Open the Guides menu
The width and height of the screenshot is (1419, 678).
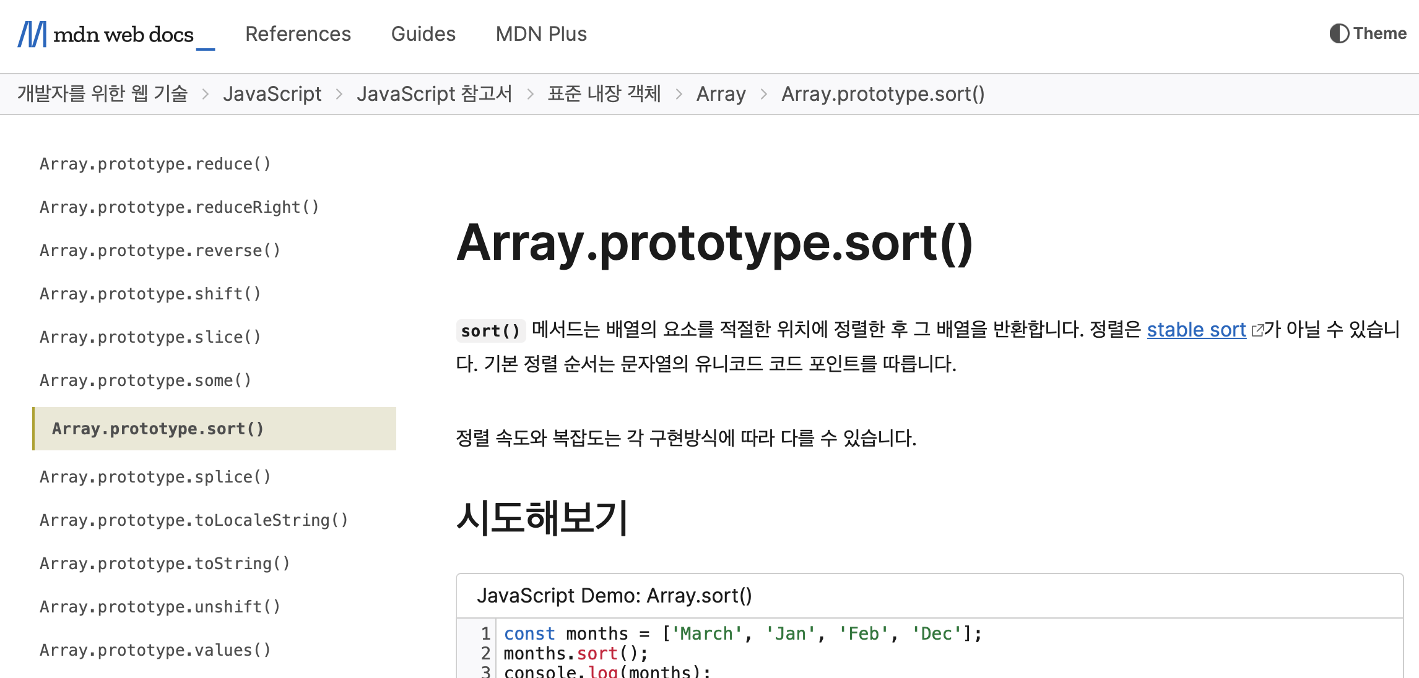[x=423, y=34]
